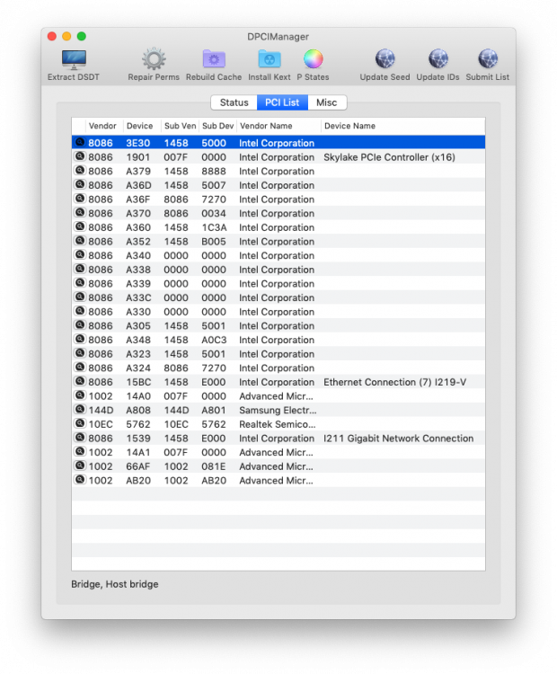Click device ID cell '14A1'
This screenshot has height=674, width=557.
[138, 452]
